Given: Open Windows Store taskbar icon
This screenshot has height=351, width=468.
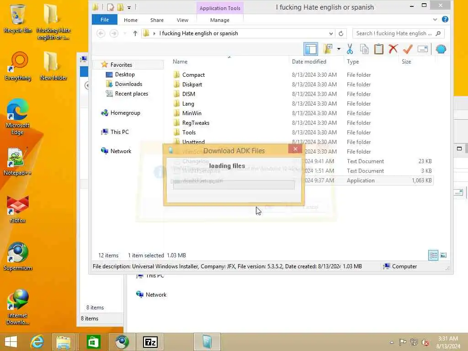Looking at the screenshot, I should pyautogui.click(x=93, y=342).
